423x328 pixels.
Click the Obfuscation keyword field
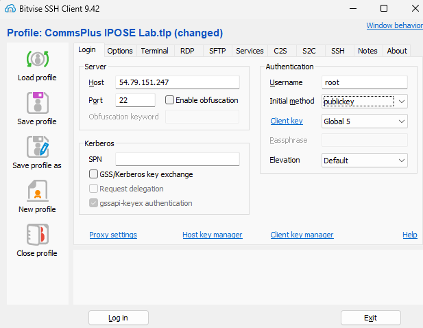click(x=202, y=117)
